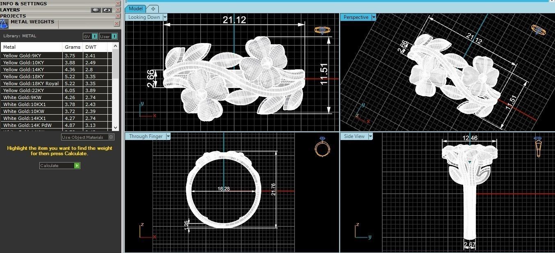The height and width of the screenshot is (253, 555).
Task: Select the Yellow Gold:22KY row
Action: point(56,90)
